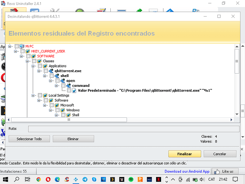Tick the Local Settings checkbox

(x=40, y=95)
